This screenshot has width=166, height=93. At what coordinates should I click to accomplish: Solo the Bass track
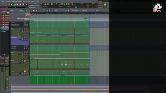tap(27, 52)
